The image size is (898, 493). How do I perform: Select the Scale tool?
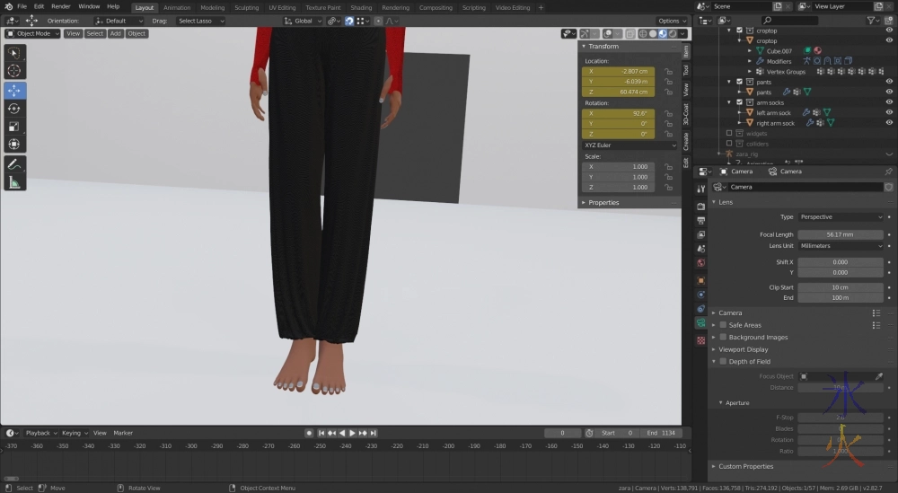point(15,127)
